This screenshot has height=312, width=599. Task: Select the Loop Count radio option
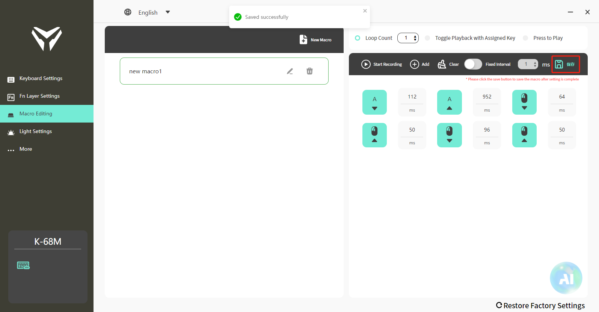[358, 38]
